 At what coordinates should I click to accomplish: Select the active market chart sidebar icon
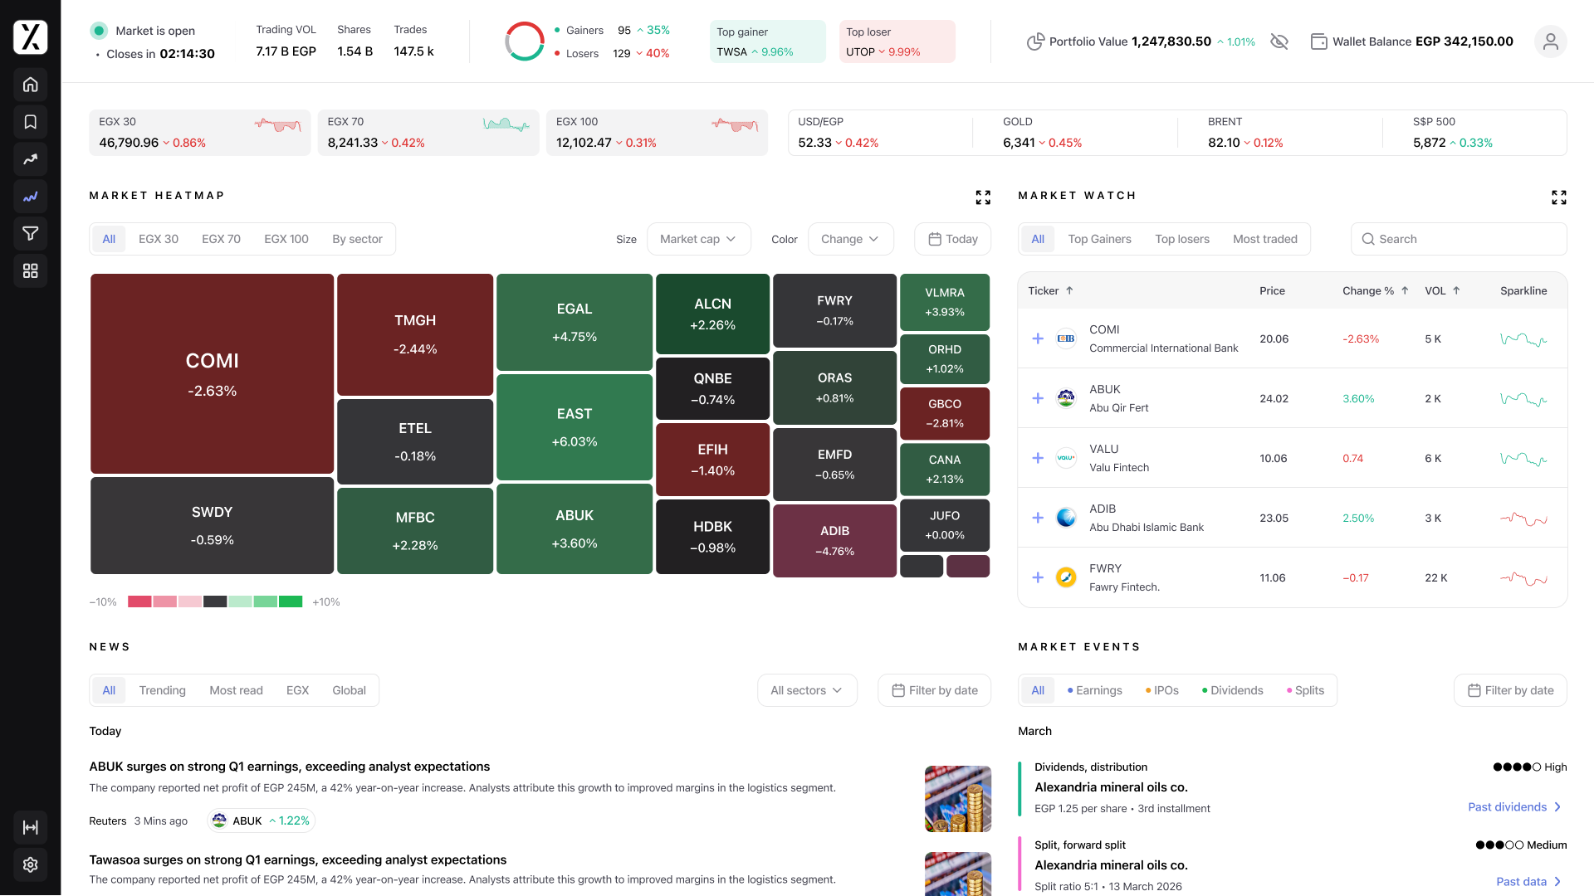point(31,197)
